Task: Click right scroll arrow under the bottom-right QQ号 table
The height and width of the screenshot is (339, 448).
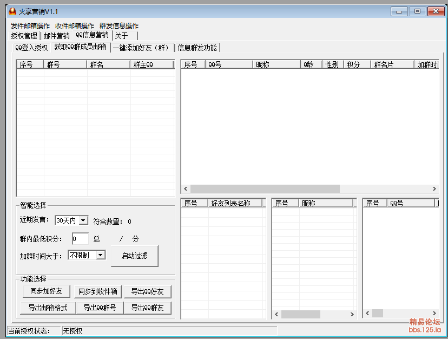Action: [434, 313]
